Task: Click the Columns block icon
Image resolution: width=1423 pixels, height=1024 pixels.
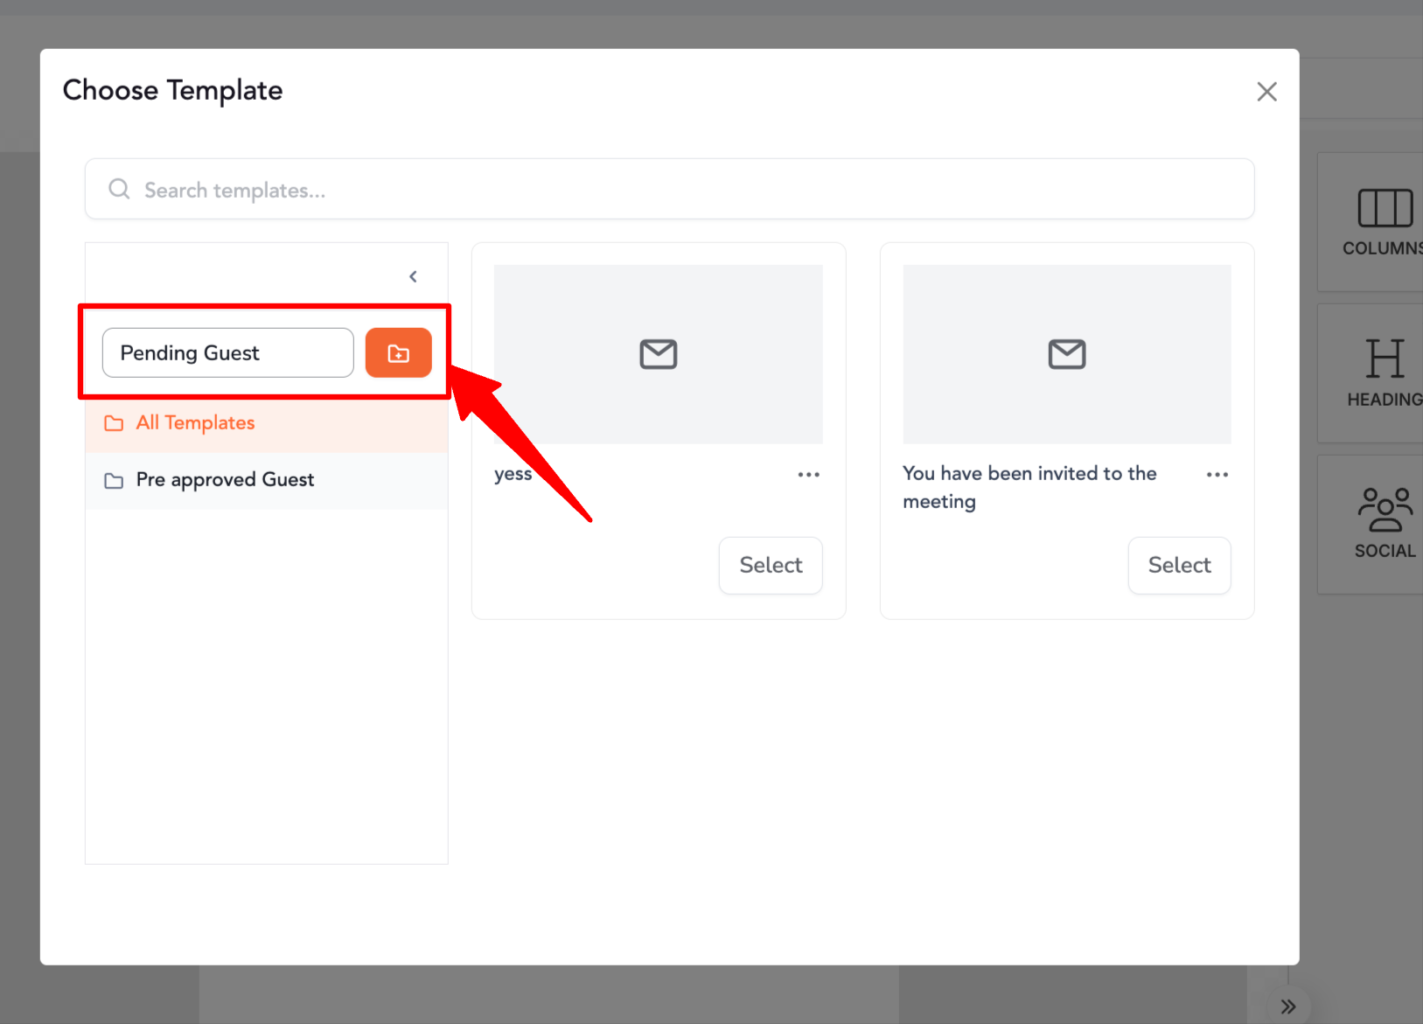Action: (x=1384, y=208)
